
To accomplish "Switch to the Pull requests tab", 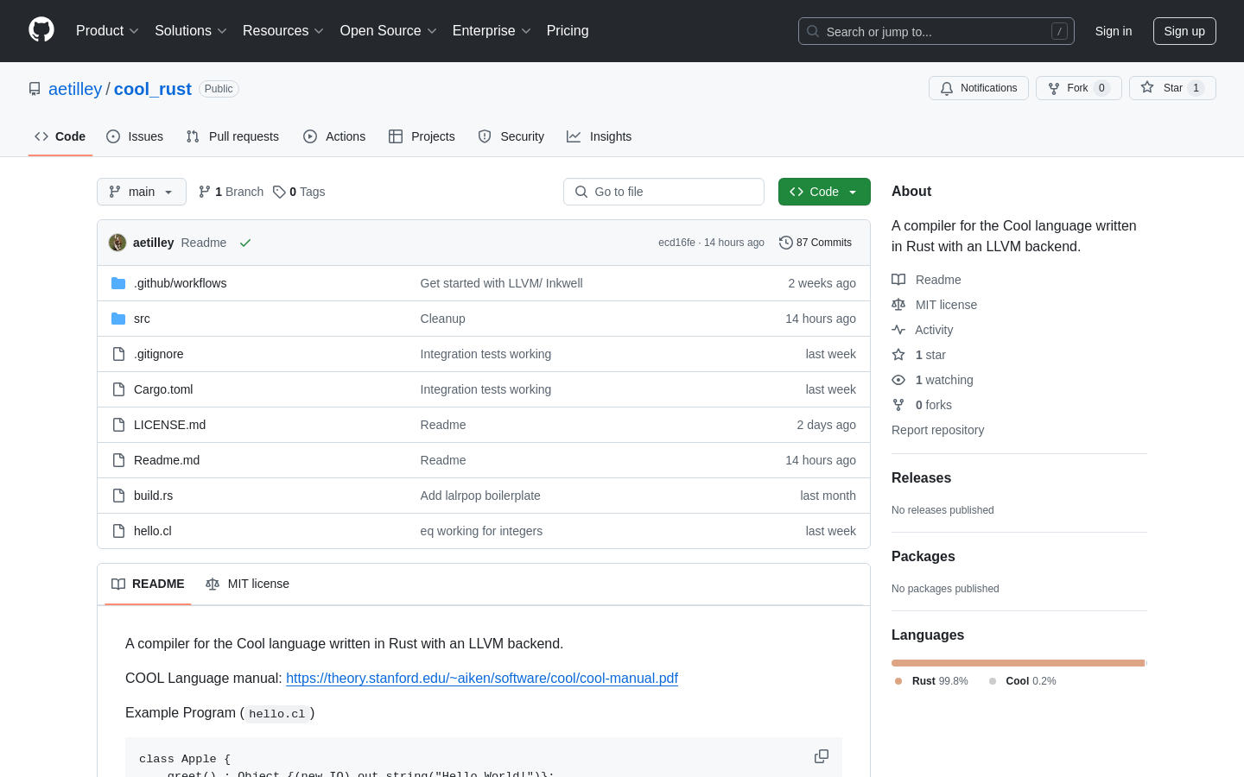I will pos(232,136).
